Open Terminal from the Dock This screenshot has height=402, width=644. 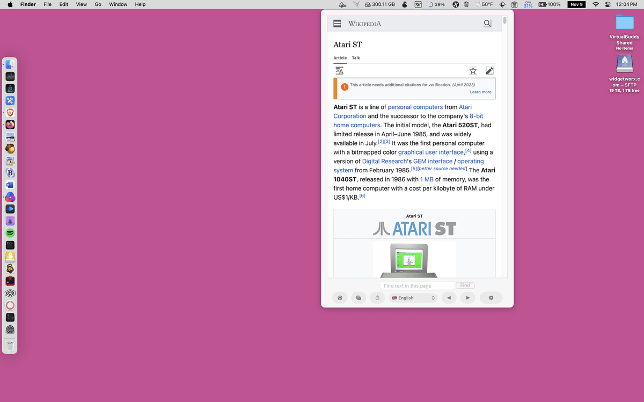(10, 245)
